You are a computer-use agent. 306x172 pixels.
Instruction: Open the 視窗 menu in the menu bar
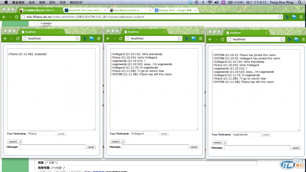point(63,2)
